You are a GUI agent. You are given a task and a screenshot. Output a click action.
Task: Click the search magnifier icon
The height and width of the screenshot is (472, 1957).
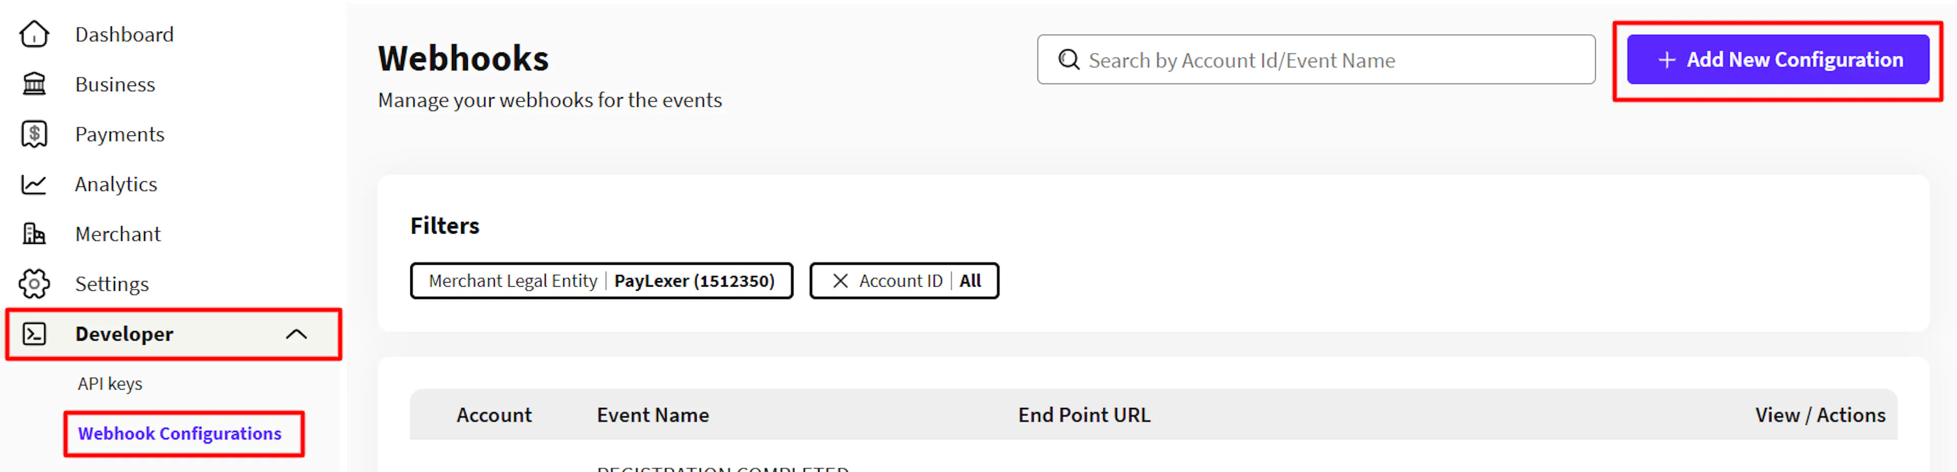click(1069, 60)
